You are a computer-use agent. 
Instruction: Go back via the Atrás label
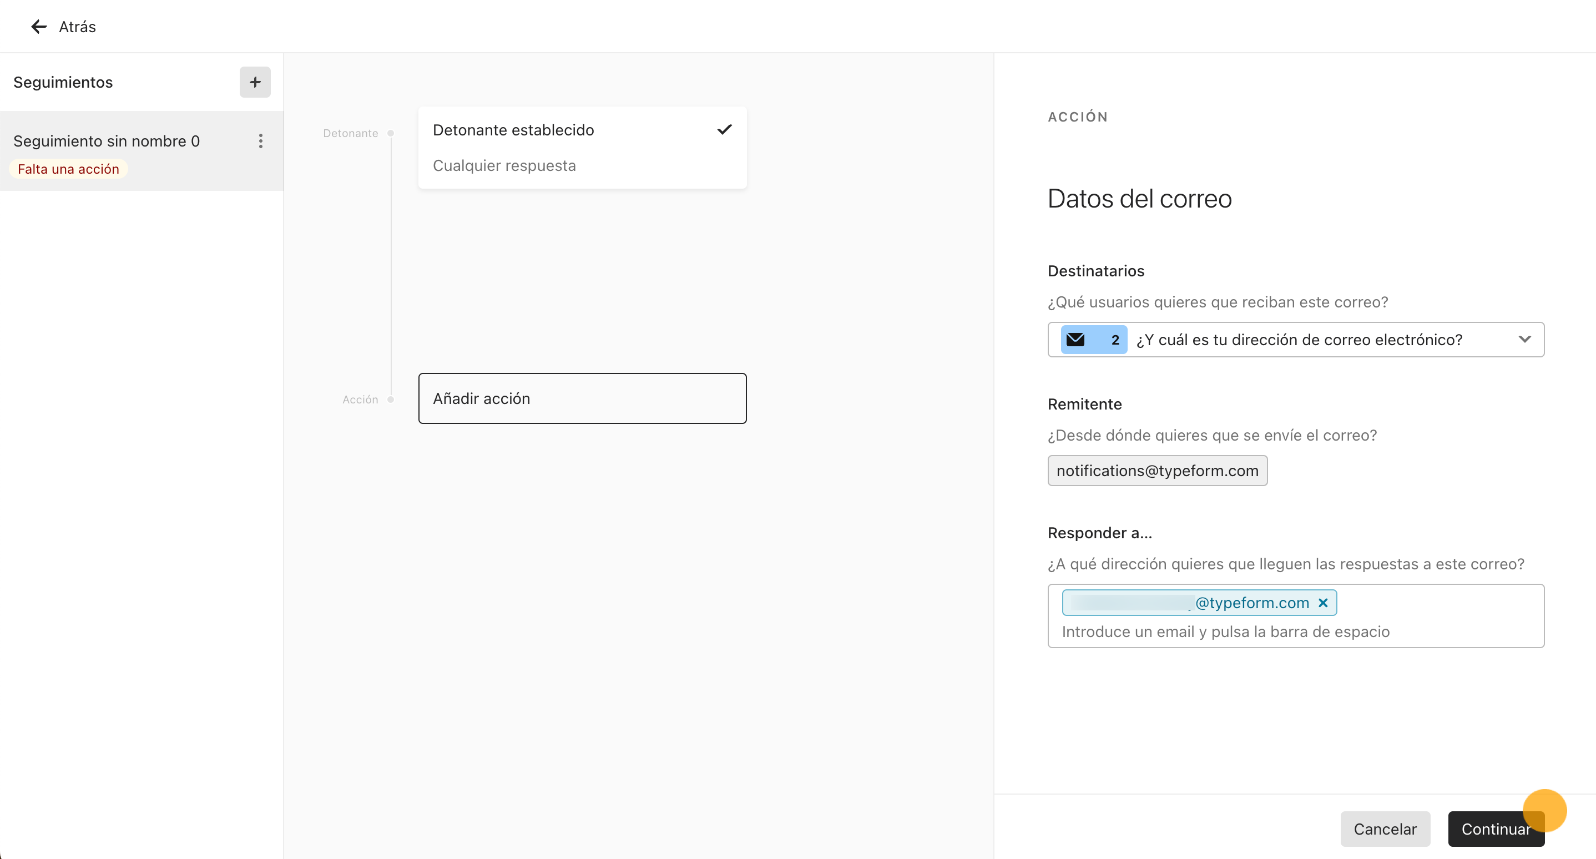coord(78,27)
